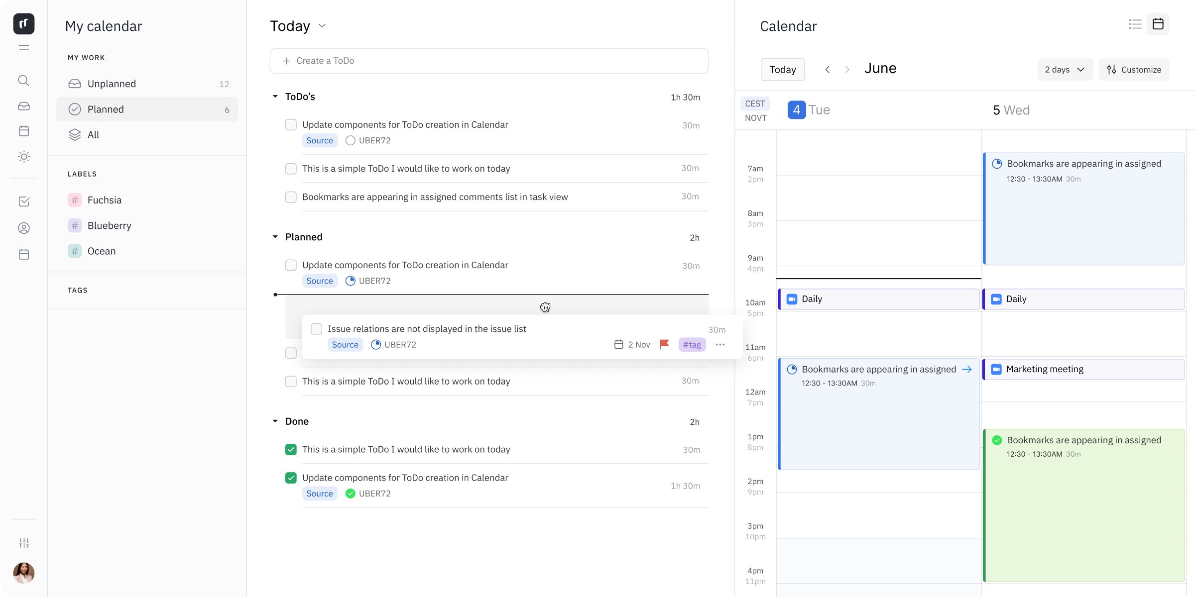Uncheck done Update components task

[291, 478]
